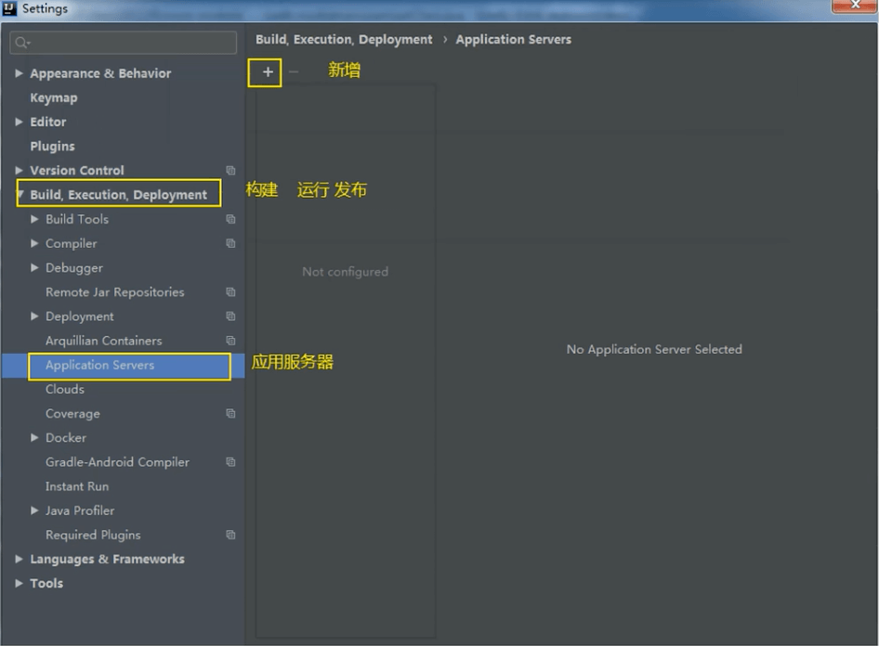
Task: Click the plus icon to add server
Action: 268,72
